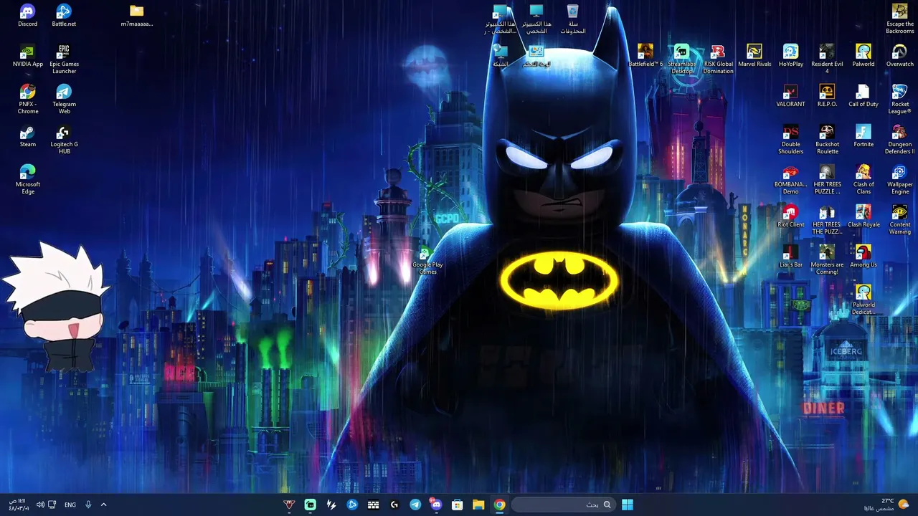Screen dimensions: 918x516
Task: Select the HoYoPlay shortcut
Action: pyautogui.click(x=790, y=56)
